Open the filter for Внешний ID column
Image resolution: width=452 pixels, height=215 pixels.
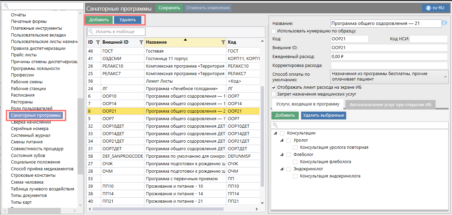[141, 42]
